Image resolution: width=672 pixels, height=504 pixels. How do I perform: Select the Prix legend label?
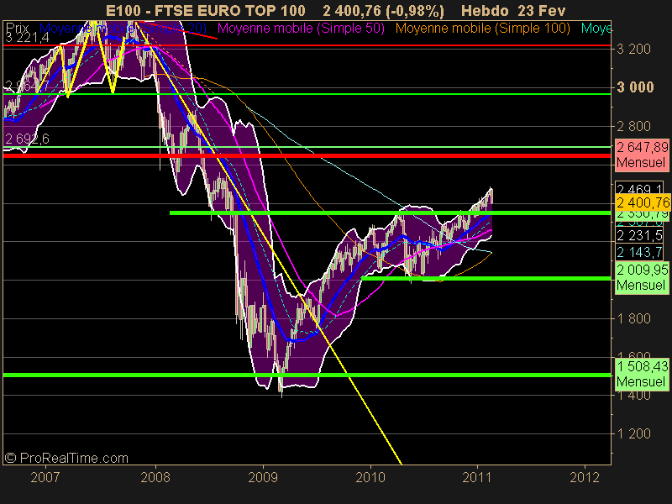click(x=17, y=28)
